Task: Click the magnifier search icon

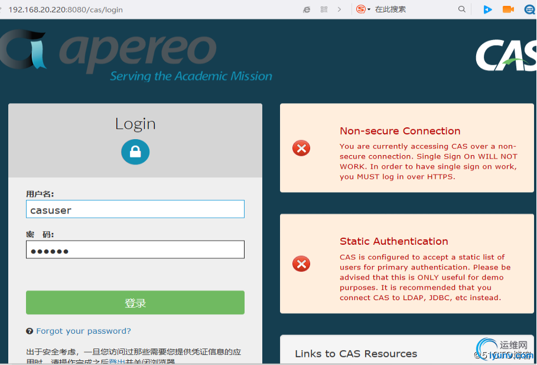Action: (x=462, y=9)
